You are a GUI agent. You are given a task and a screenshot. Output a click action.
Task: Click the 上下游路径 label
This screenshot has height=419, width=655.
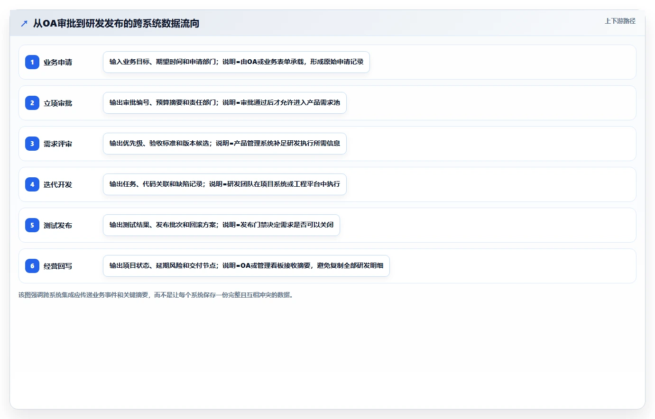620,21
